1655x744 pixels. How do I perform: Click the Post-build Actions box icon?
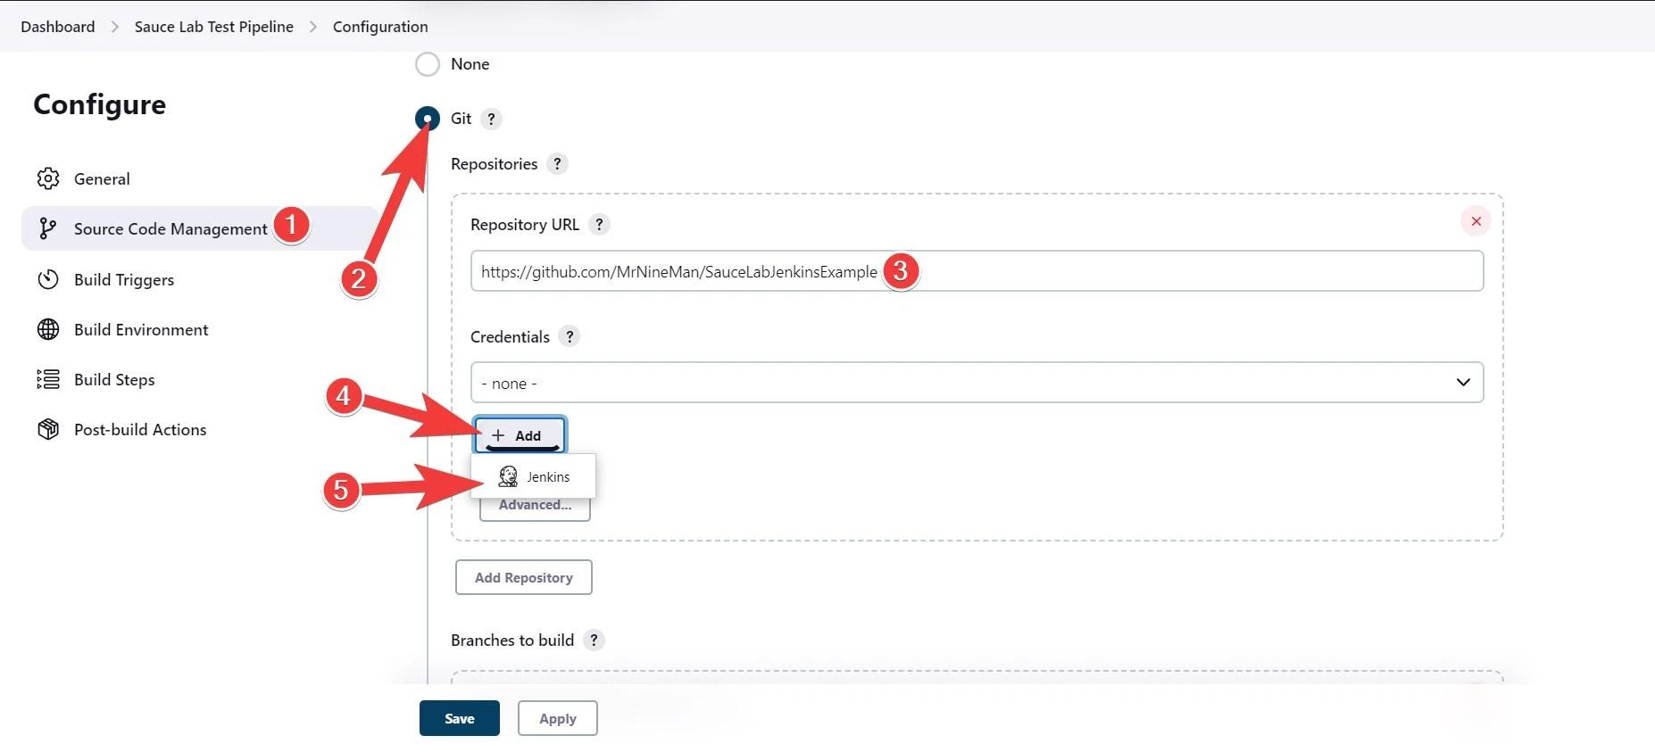(x=48, y=429)
